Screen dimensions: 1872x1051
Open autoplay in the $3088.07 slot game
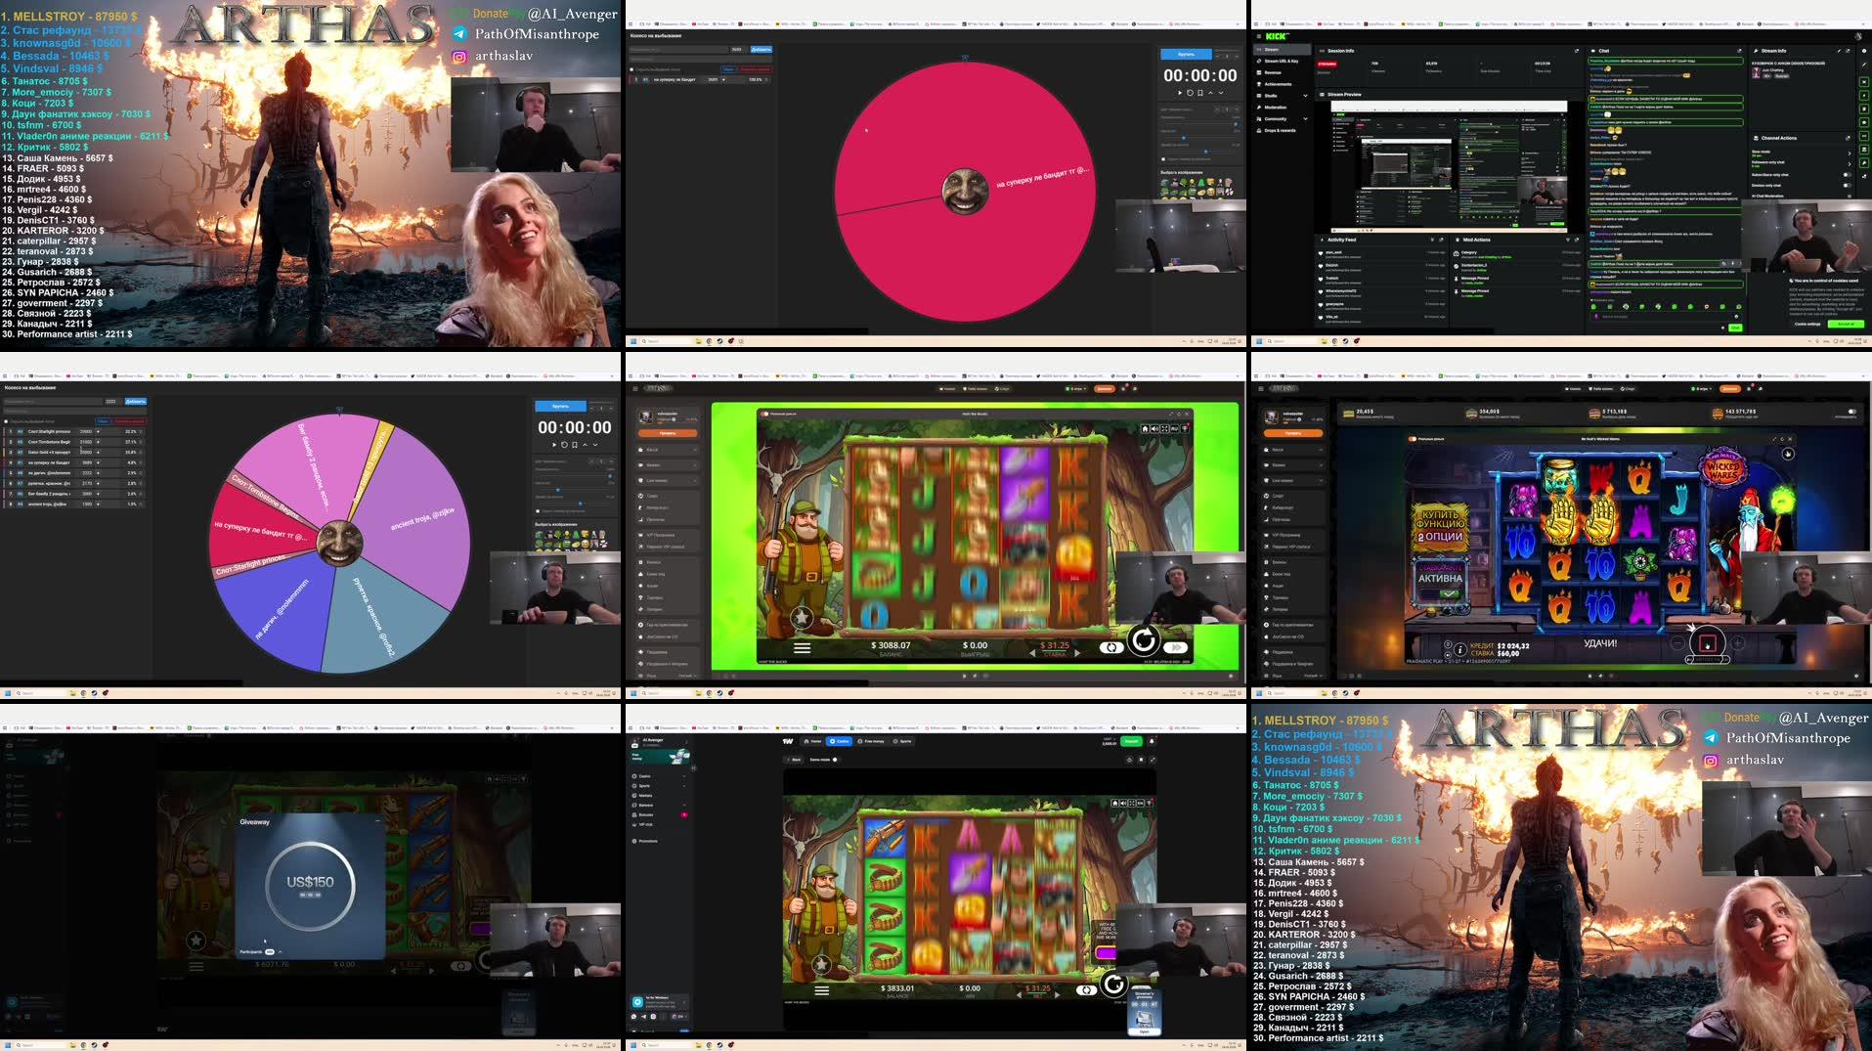tap(1111, 648)
